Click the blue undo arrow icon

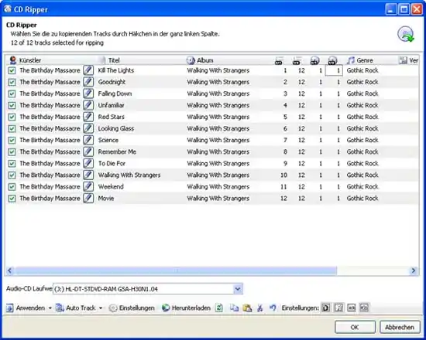[273, 308]
